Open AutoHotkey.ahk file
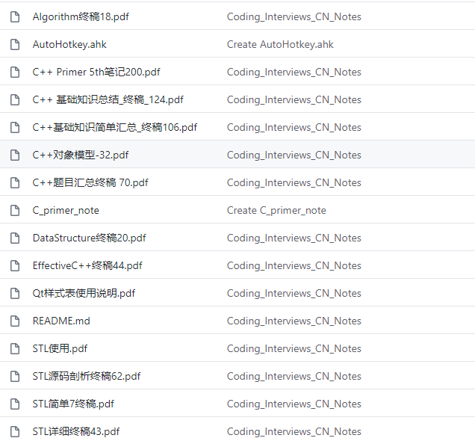Screen dimensions: 475x441 pos(69,45)
